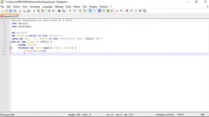Click the Redo toolbar icon
Image resolution: width=209 pixels, height=117 pixels.
pyautogui.click(x=53, y=11)
